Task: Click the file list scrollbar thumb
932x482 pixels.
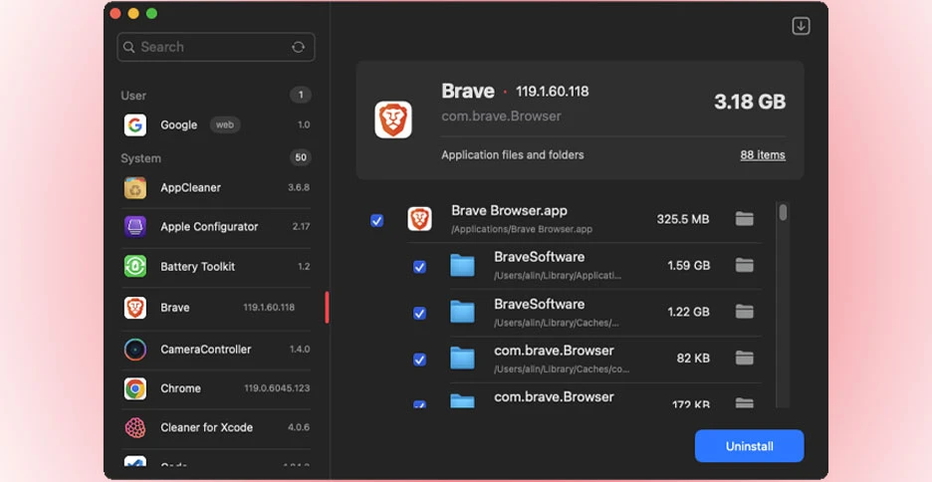Action: coord(783,212)
